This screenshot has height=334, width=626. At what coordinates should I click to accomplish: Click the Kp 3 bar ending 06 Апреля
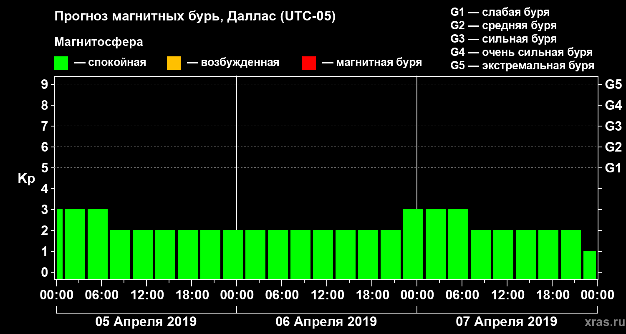(413, 244)
